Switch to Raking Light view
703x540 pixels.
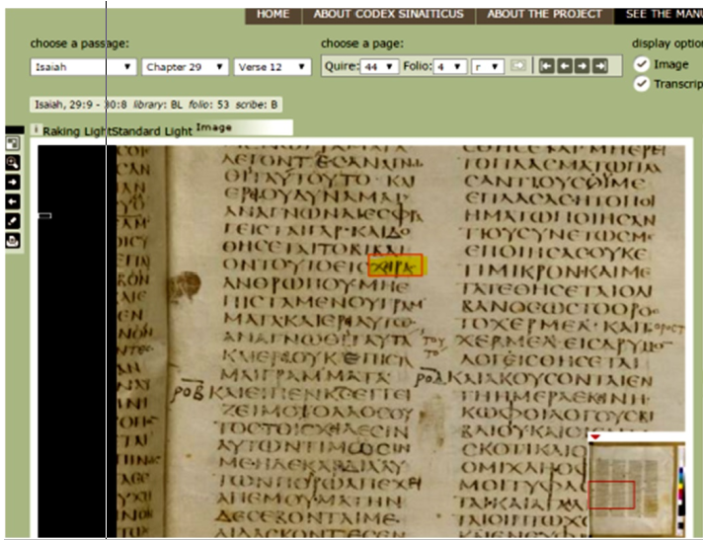pos(77,131)
